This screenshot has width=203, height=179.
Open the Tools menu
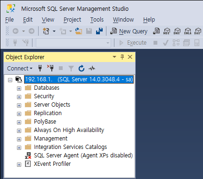97,20
